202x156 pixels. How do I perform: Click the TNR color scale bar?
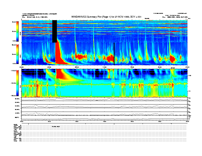pyautogui.click(x=17, y=83)
